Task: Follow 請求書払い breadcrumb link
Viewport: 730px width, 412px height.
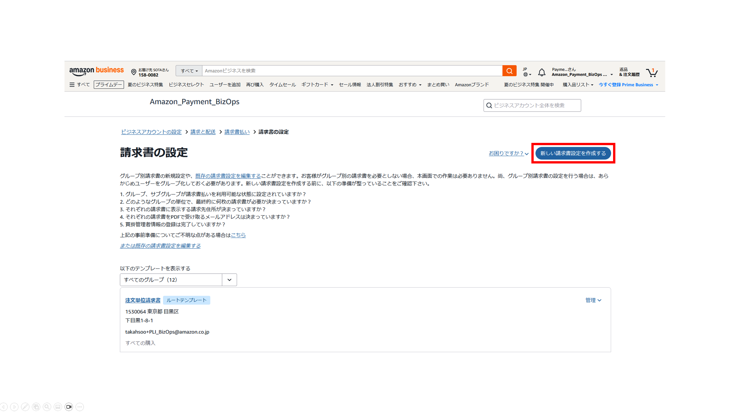Action: tap(237, 132)
